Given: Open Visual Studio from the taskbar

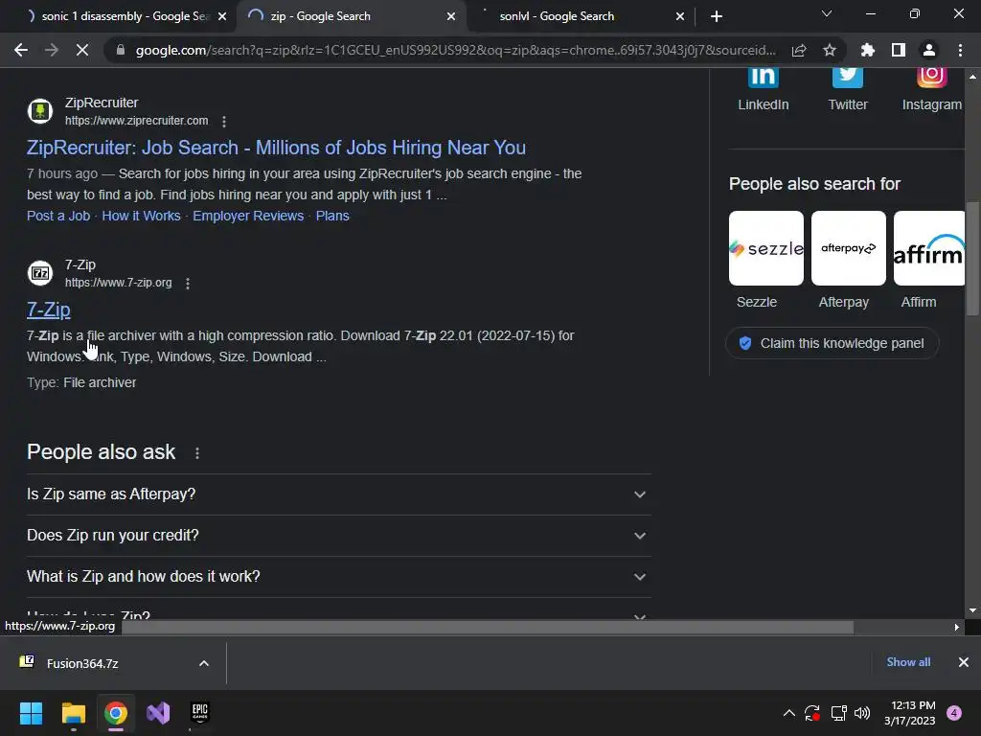Looking at the screenshot, I should click(x=158, y=713).
